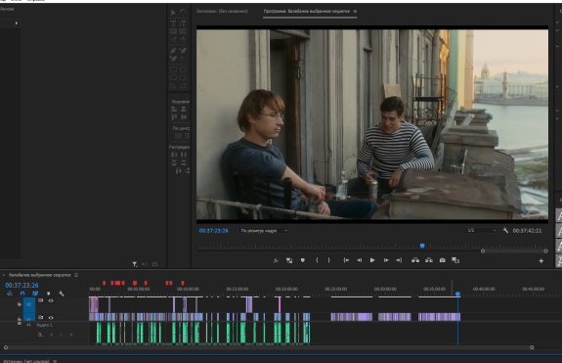The width and height of the screenshot is (562, 363).
Task: Play the sequence in Program monitor
Action: click(x=372, y=260)
